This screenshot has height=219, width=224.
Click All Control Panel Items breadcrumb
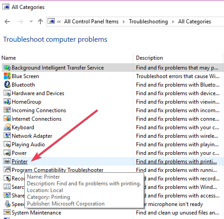coord(91,22)
